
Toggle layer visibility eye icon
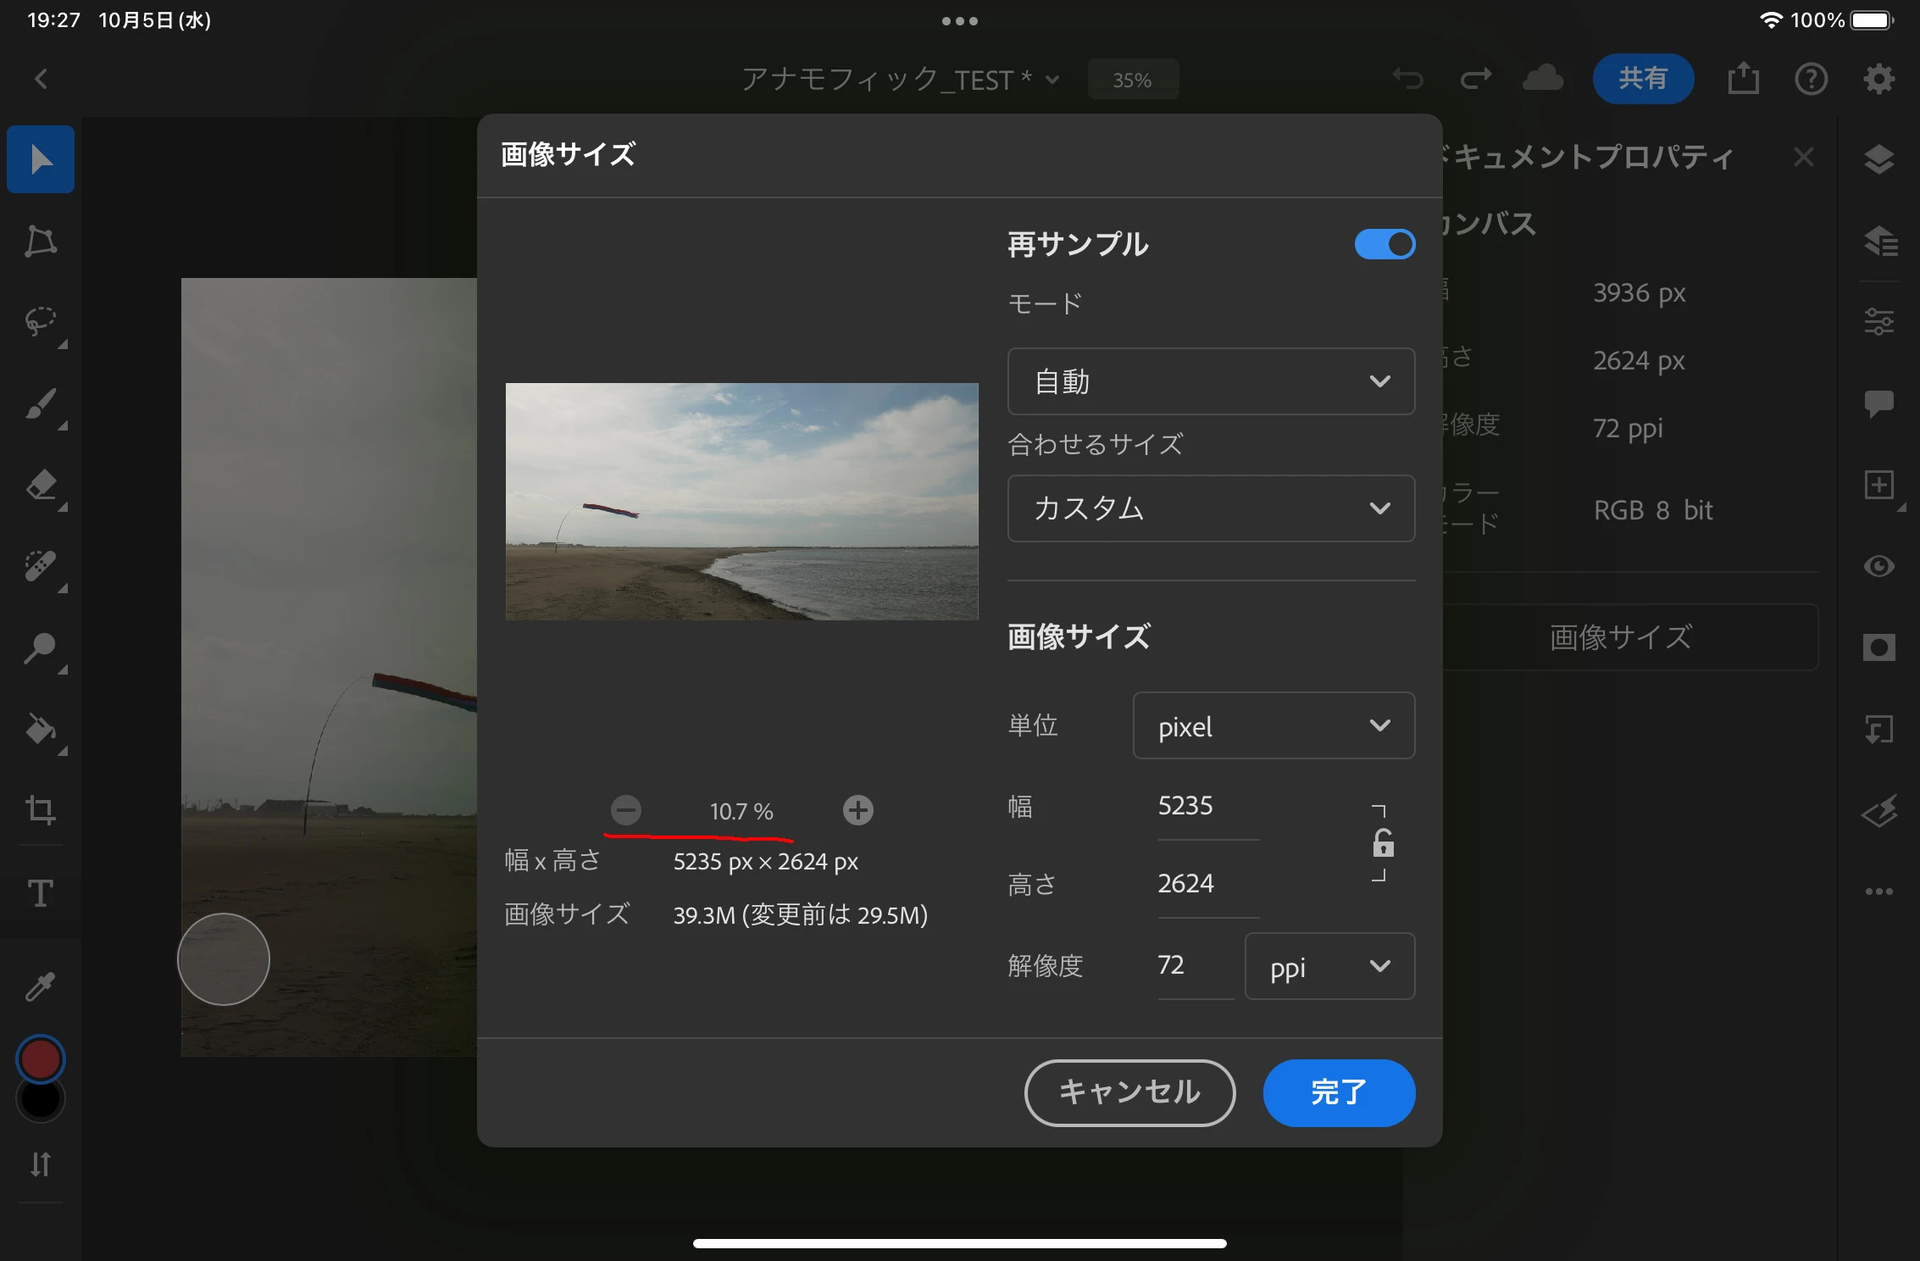point(1878,566)
